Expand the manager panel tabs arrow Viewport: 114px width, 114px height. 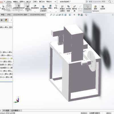[x=11, y=20]
